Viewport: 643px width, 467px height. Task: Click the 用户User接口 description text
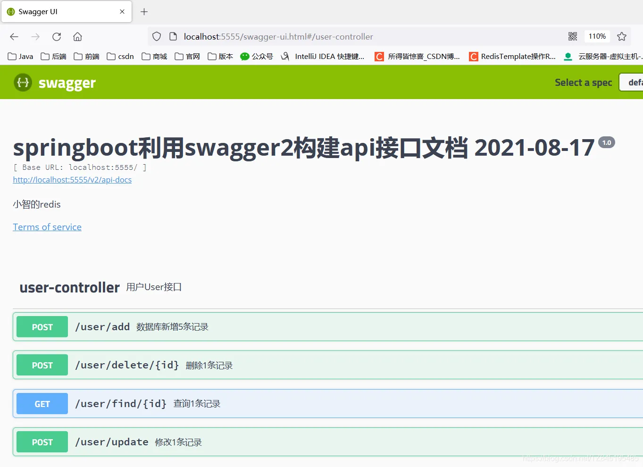pyautogui.click(x=154, y=287)
